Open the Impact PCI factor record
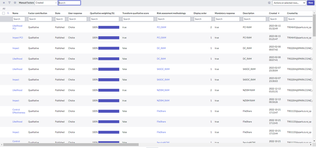 (18, 38)
